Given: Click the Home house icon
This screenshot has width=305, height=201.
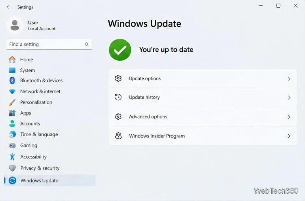Looking at the screenshot, I should click(12, 59).
